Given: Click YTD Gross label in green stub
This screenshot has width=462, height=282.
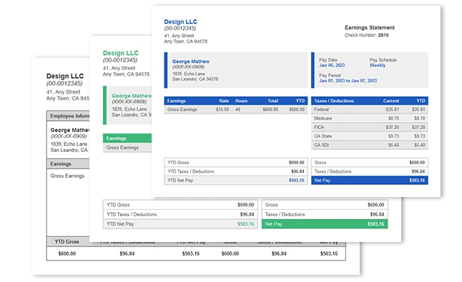Looking at the screenshot, I should pyautogui.click(x=118, y=205).
